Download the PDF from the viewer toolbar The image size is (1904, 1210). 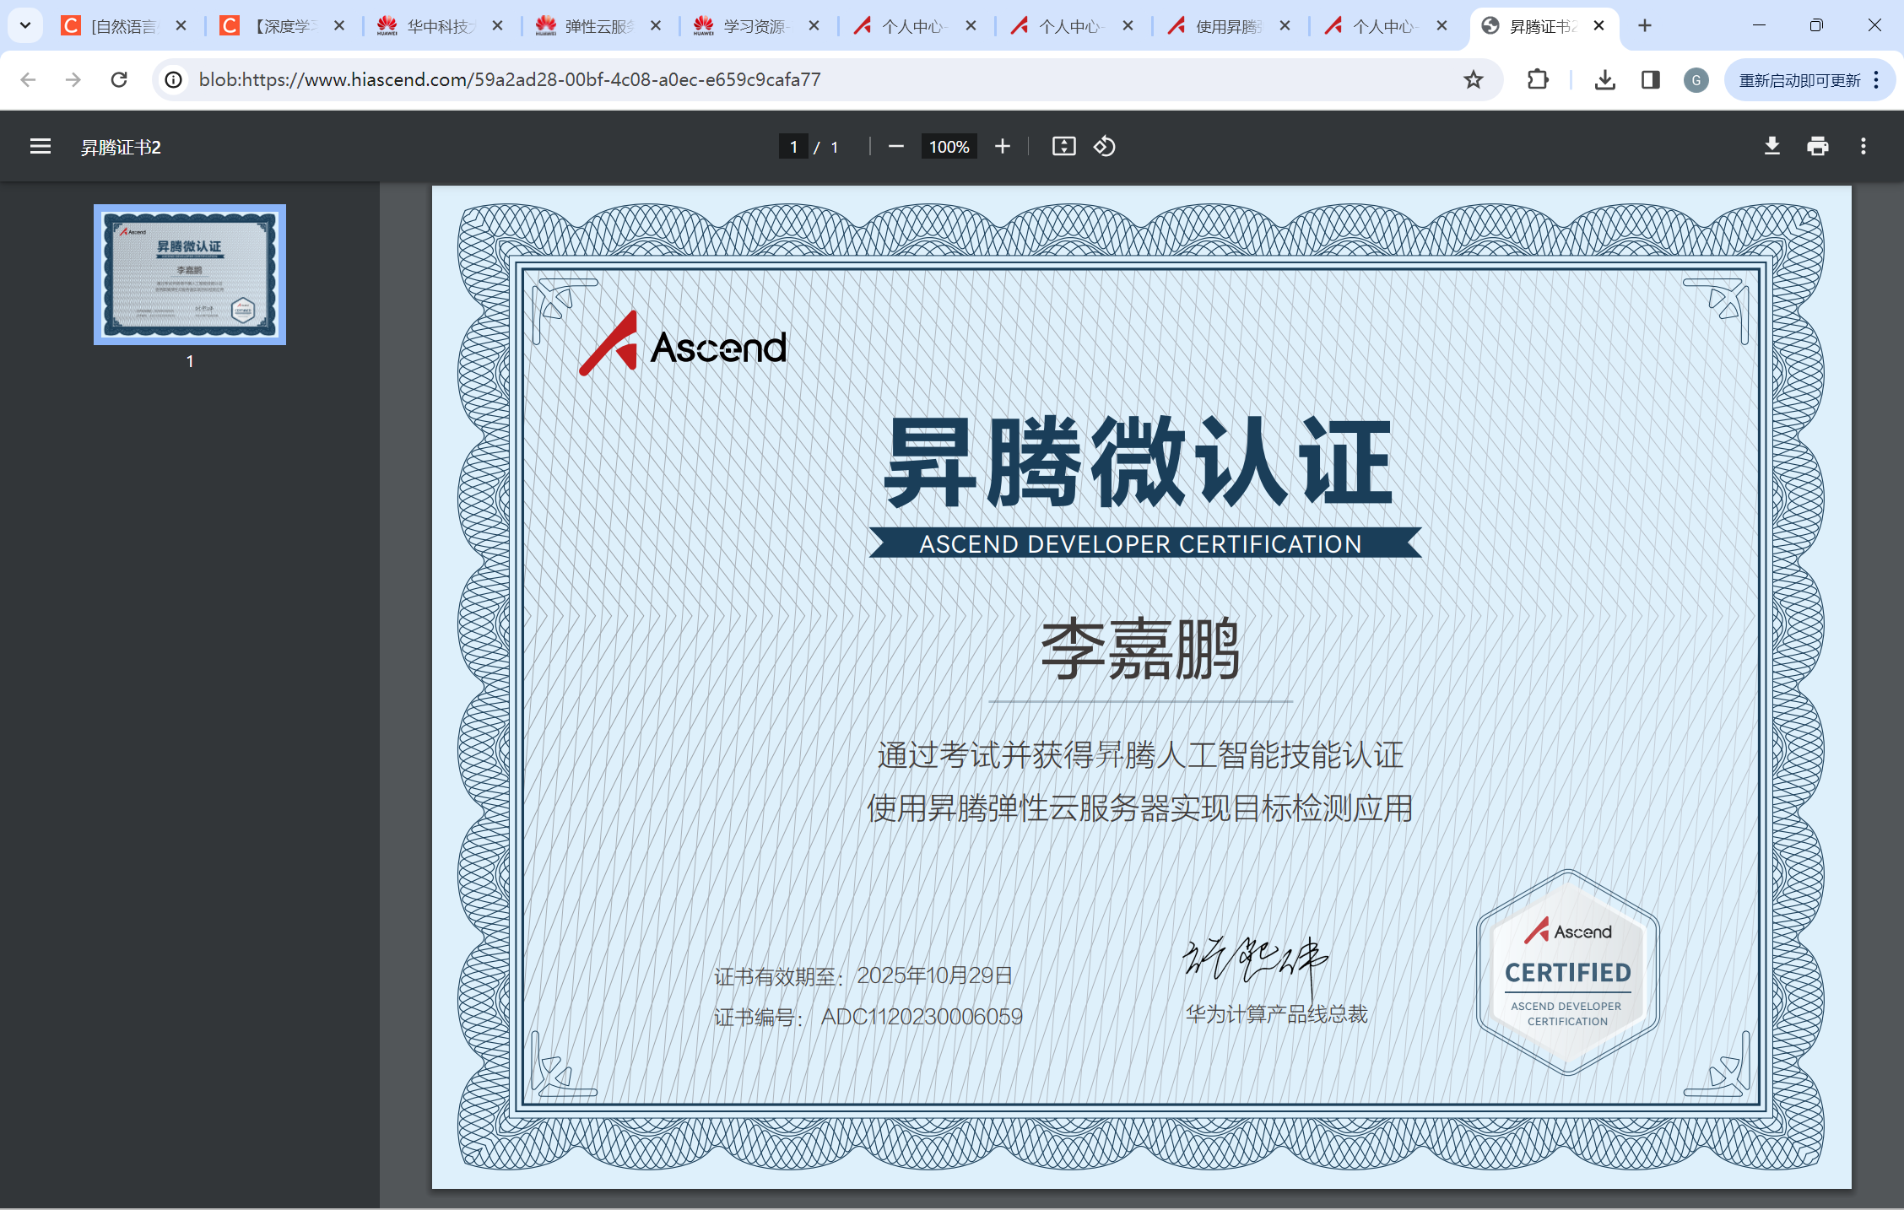(x=1771, y=147)
